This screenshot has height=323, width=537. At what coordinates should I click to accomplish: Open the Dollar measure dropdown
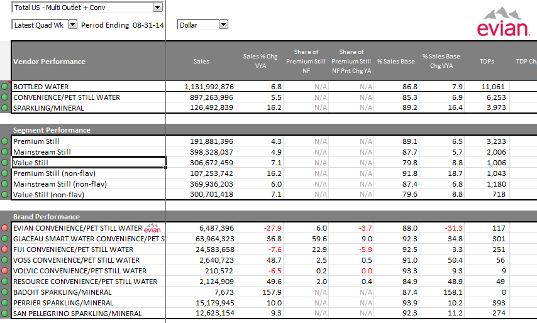pyautogui.click(x=223, y=25)
